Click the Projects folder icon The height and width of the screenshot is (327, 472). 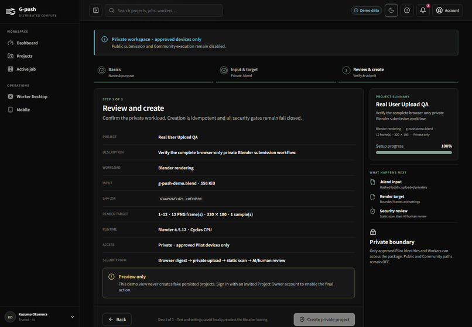click(11, 56)
